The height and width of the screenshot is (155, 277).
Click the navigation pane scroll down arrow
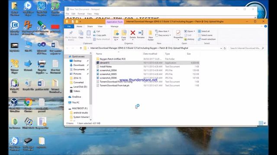91,120
